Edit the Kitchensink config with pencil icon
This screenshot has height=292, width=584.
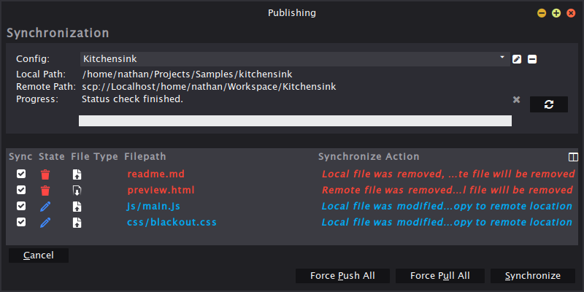point(517,59)
